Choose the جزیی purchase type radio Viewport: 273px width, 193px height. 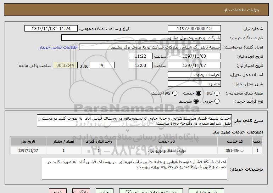[x=217, y=101]
